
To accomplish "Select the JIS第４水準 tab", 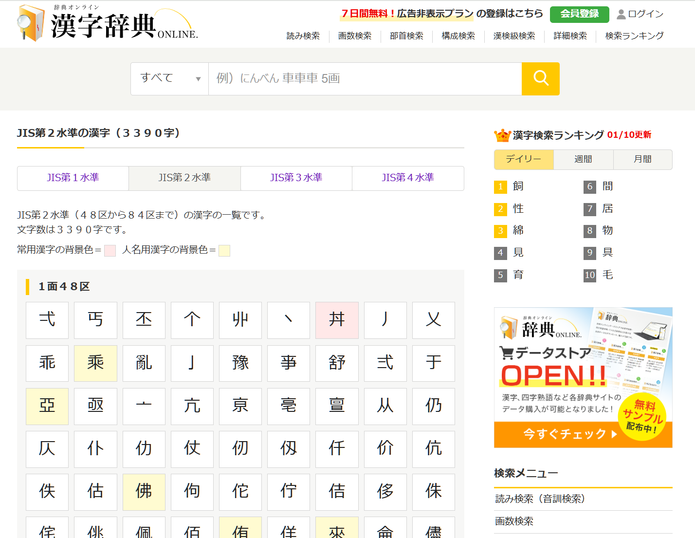I will coord(408,178).
